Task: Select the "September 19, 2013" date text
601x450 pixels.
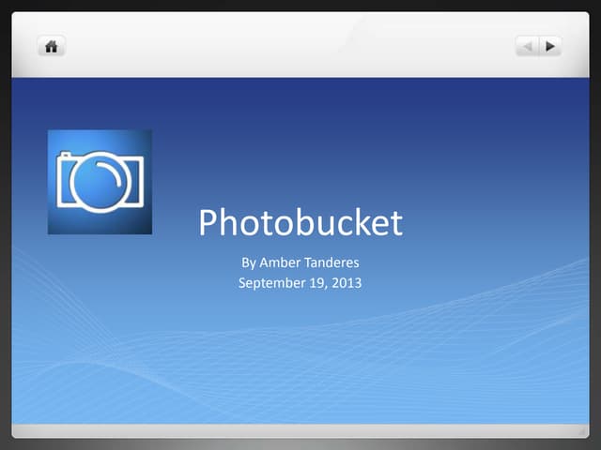Action: (x=300, y=281)
